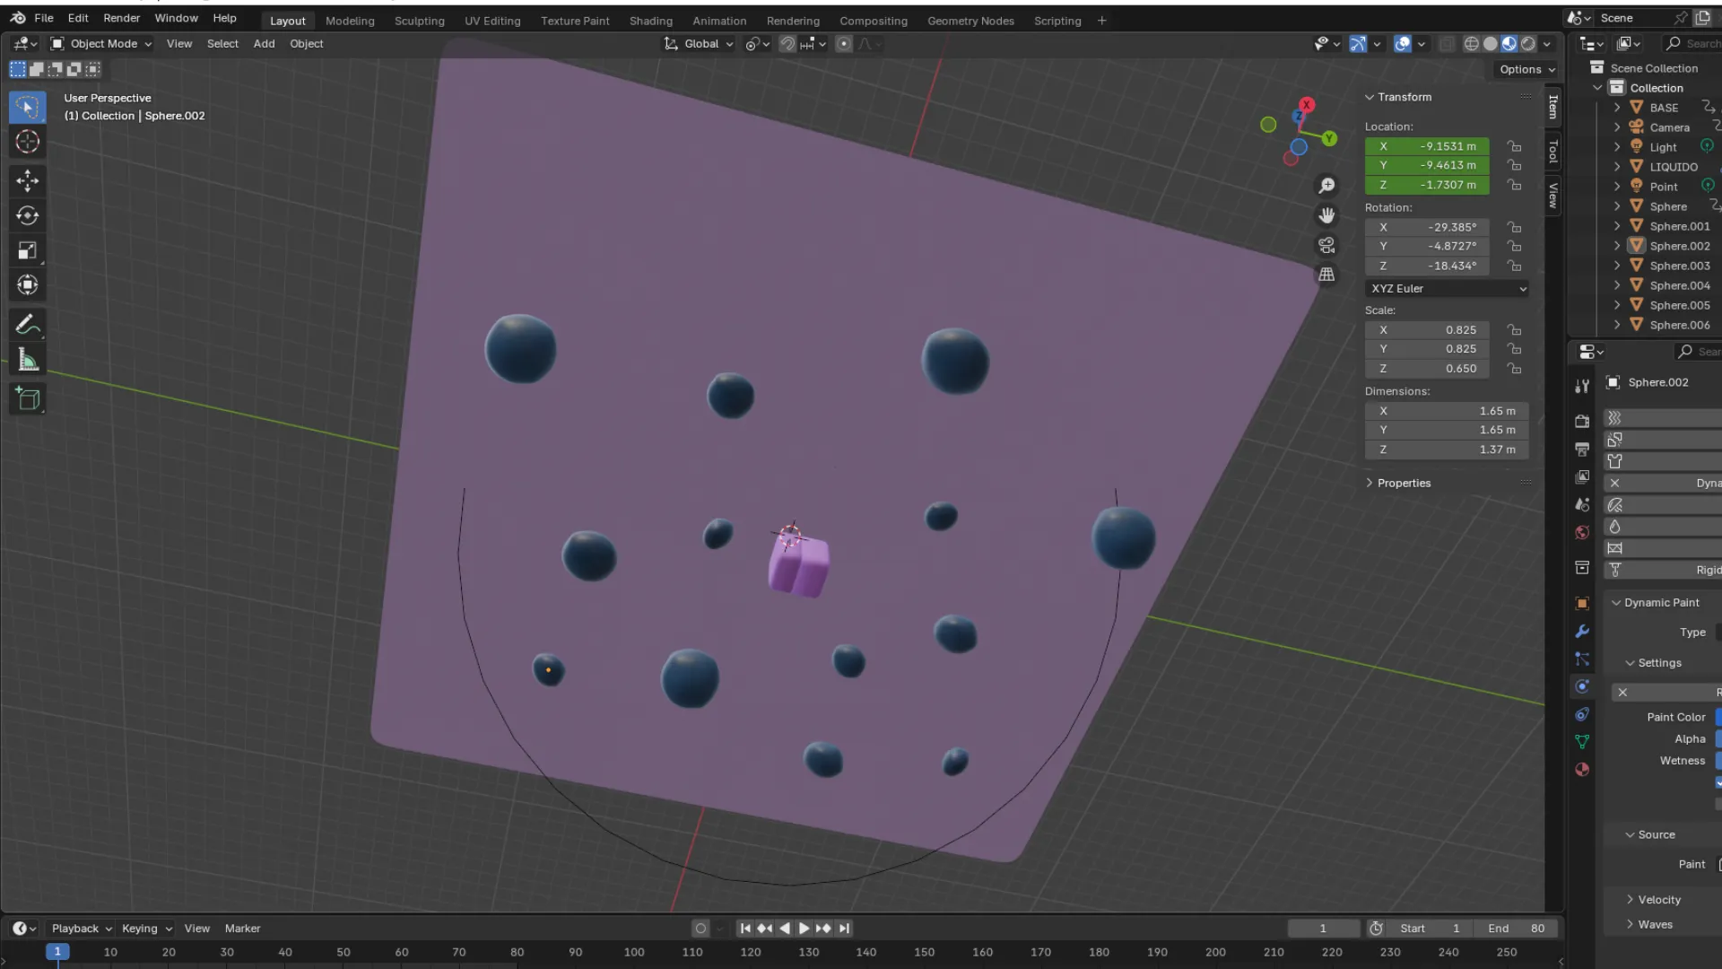
Task: Click the Location Z value field
Action: (1427, 185)
